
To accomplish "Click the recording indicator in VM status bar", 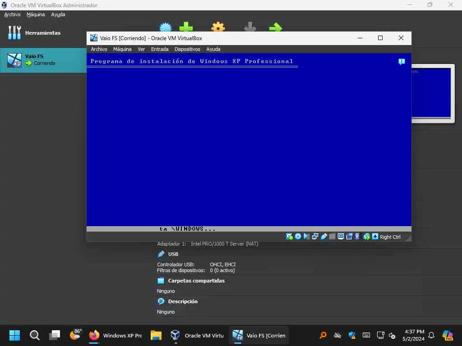I will 349,237.
